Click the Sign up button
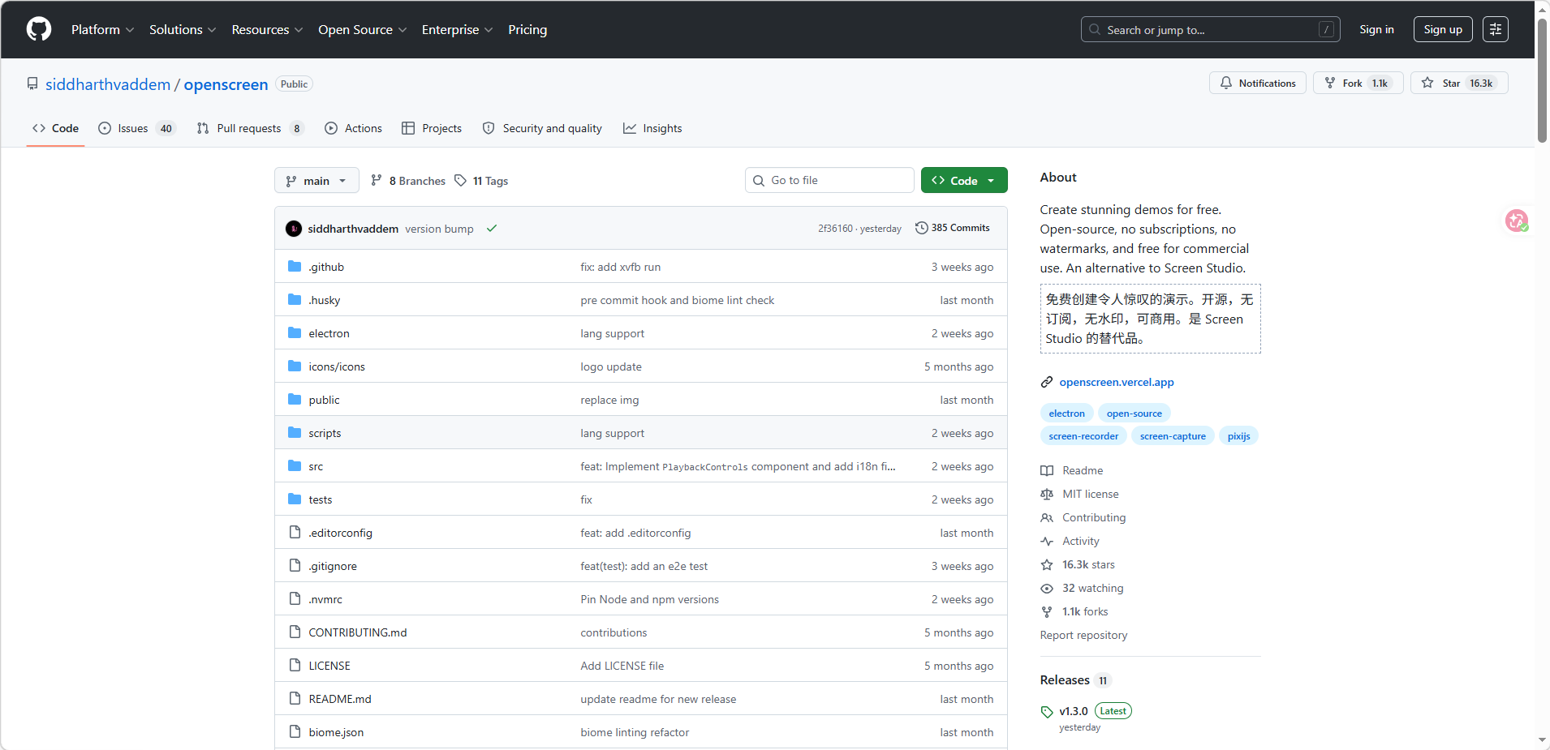 click(x=1443, y=29)
